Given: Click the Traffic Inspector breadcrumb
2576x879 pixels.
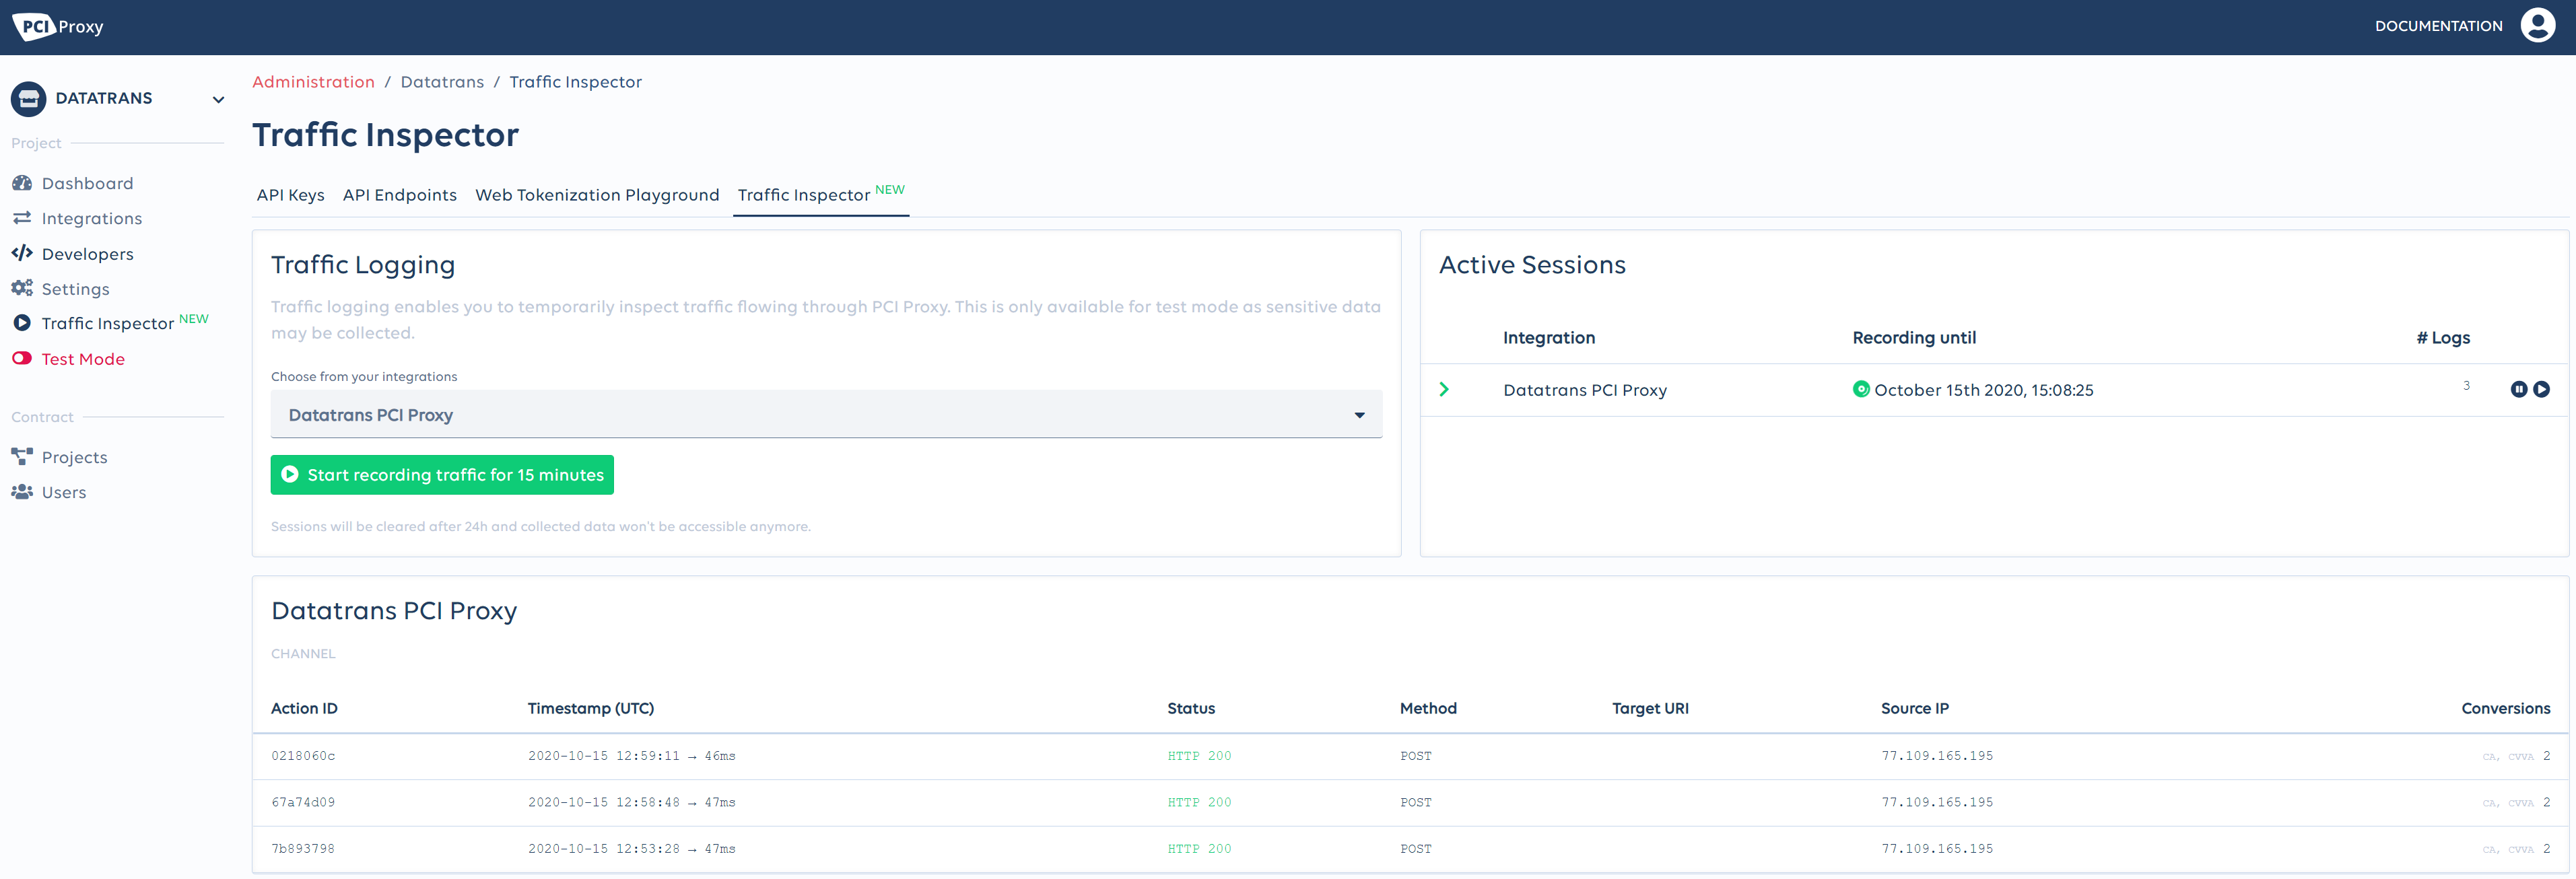Looking at the screenshot, I should (575, 82).
